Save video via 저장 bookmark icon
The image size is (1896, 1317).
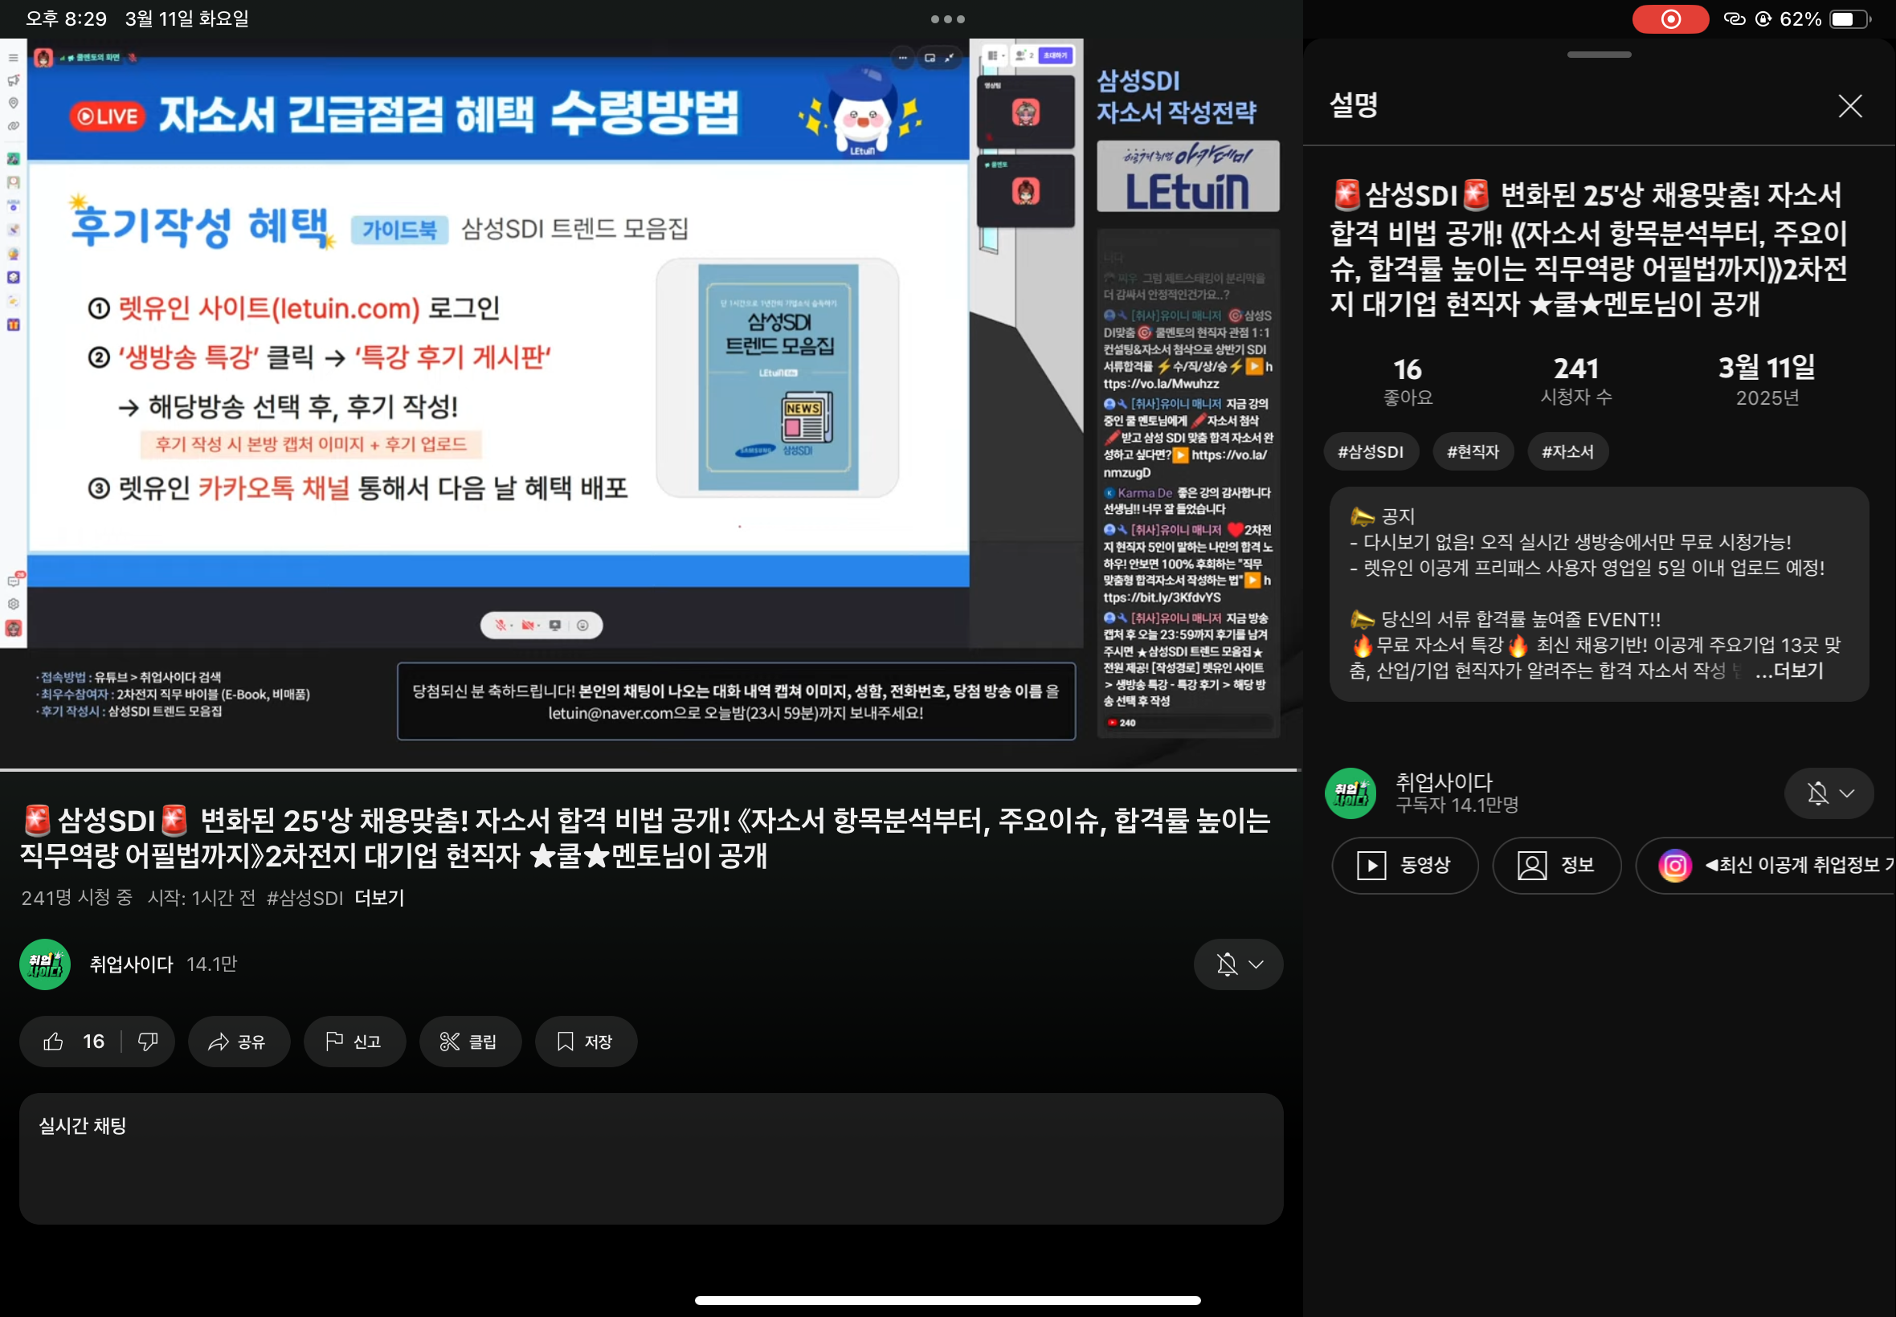coord(585,1042)
